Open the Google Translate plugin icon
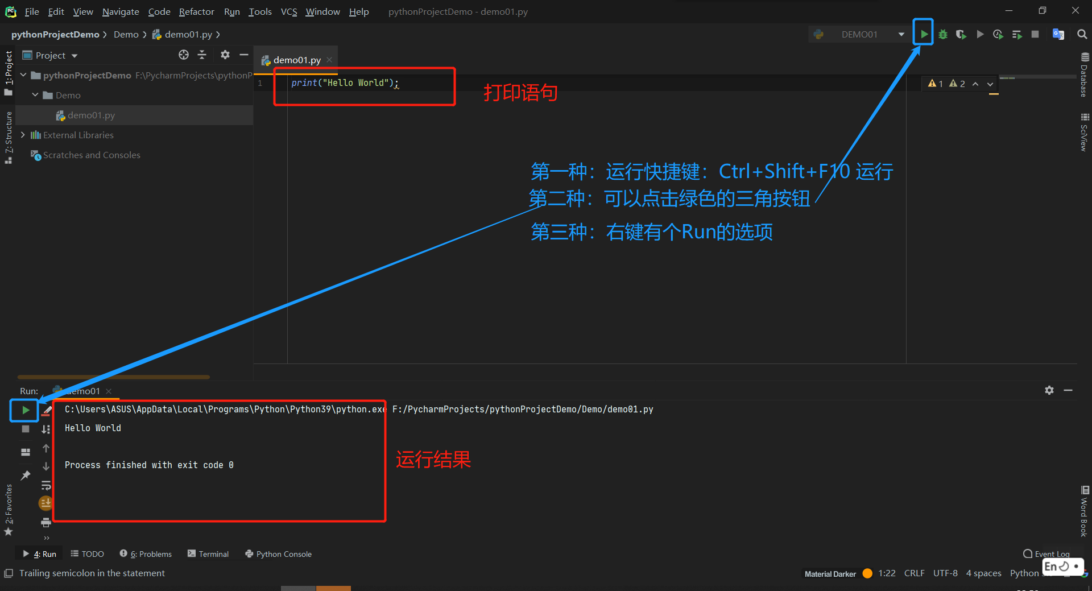Image resolution: width=1092 pixels, height=591 pixels. [x=1058, y=34]
